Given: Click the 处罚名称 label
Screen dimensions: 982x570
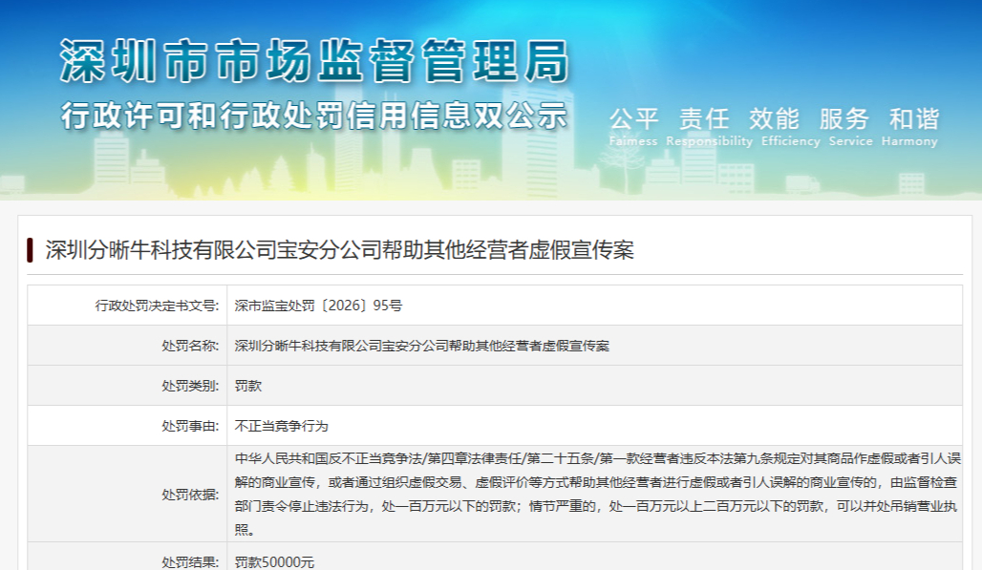Looking at the screenshot, I should (x=190, y=346).
